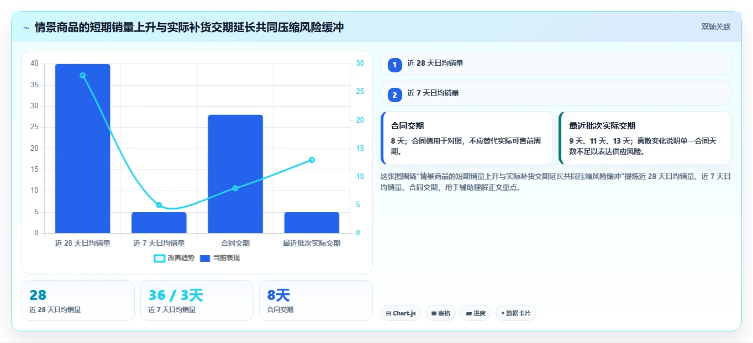753x343 pixels.
Task: Click the trend line point above 最近批次实际交期
Action: pos(312,160)
